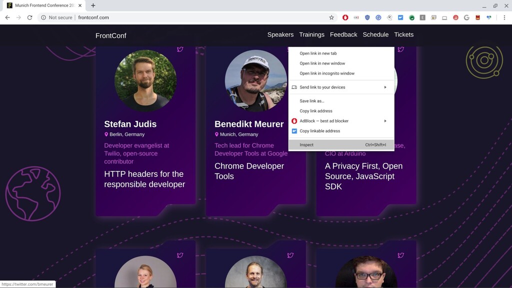The width and height of the screenshot is (512, 288).
Task: Click the 'Berlin, Germany' location text
Action: (127, 134)
